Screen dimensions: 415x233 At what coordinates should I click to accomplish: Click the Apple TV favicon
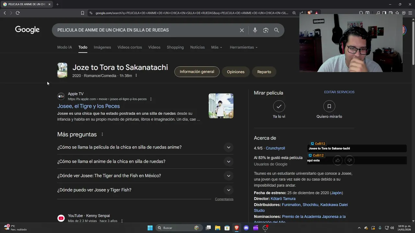tap(61, 96)
